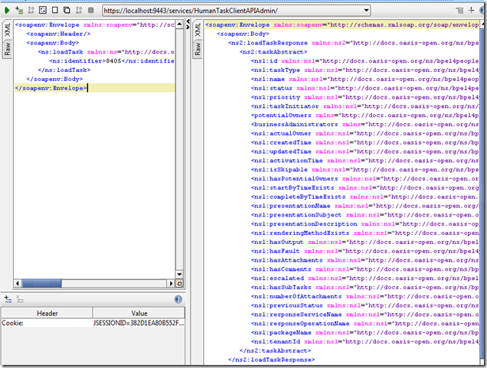This screenshot has width=487, height=368.
Task: Submit the request with the green play button
Action: (x=7, y=11)
